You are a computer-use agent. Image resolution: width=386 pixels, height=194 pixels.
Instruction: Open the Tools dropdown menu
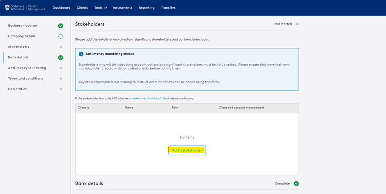pyautogui.click(x=100, y=7)
